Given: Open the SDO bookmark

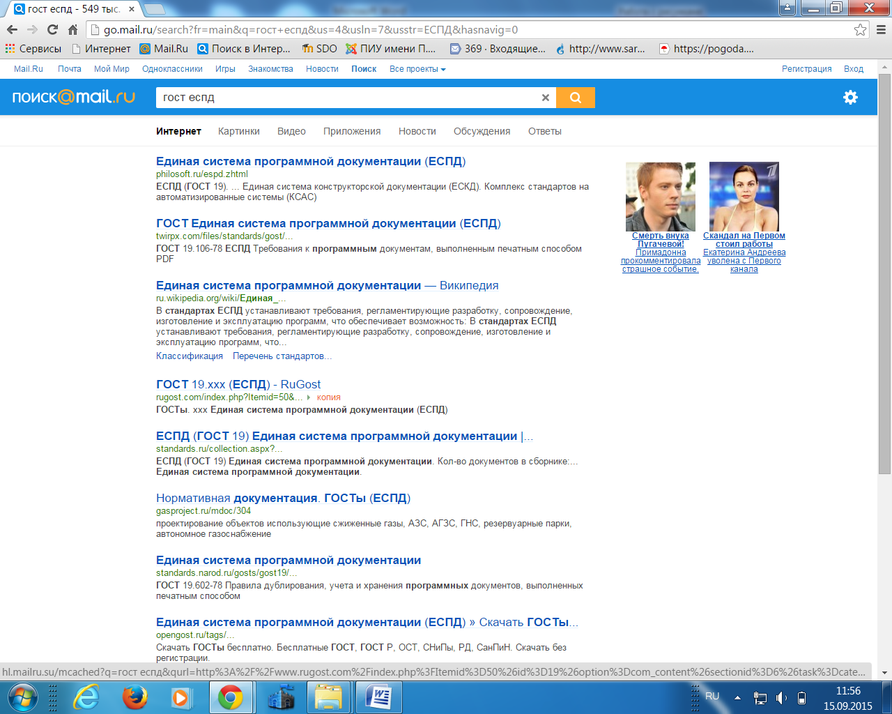Looking at the screenshot, I should pyautogui.click(x=320, y=49).
